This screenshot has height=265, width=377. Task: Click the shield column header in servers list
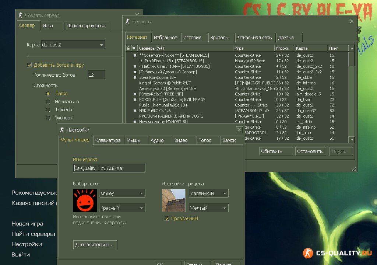[x=134, y=48]
